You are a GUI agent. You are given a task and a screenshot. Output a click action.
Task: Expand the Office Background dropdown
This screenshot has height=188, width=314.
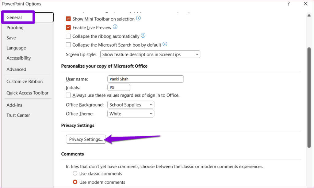(x=131, y=105)
